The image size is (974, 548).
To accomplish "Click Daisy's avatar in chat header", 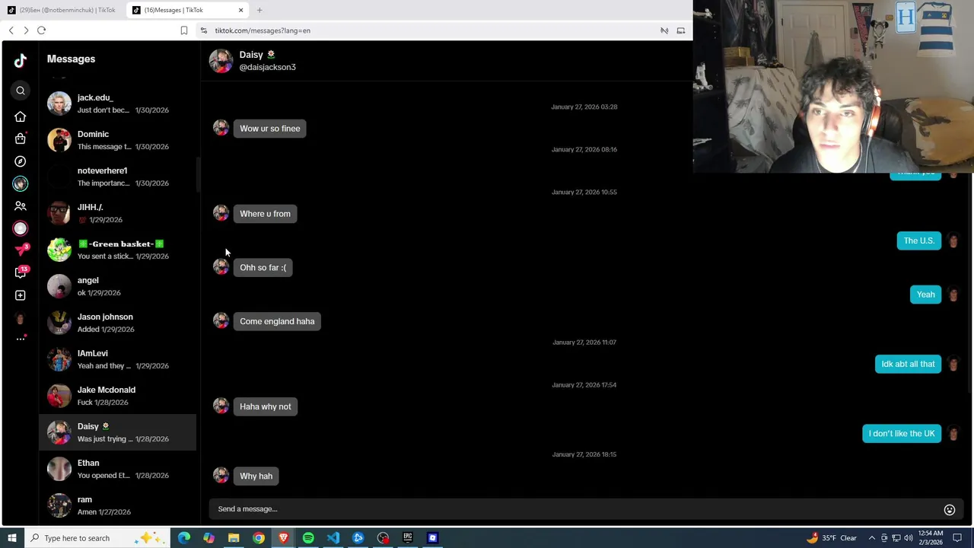I will tap(221, 61).
